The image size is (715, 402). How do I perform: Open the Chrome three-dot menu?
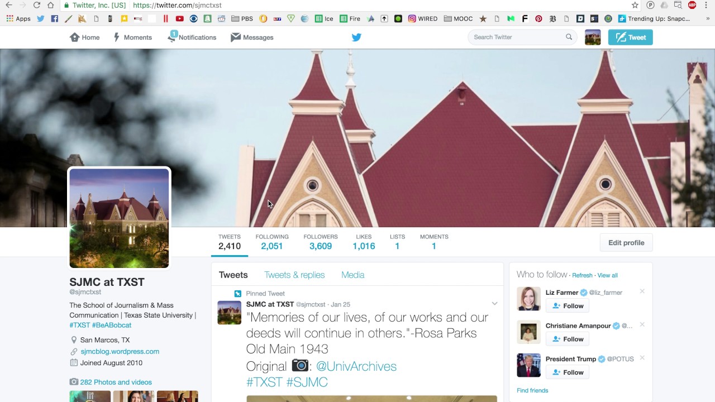706,5
